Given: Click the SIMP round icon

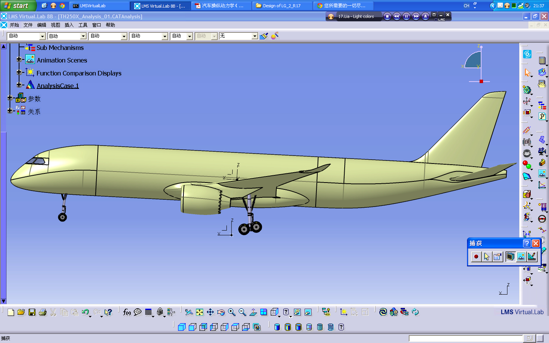Looking at the screenshot, I should (x=527, y=153).
